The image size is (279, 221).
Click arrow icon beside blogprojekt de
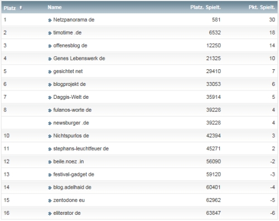pos(50,85)
